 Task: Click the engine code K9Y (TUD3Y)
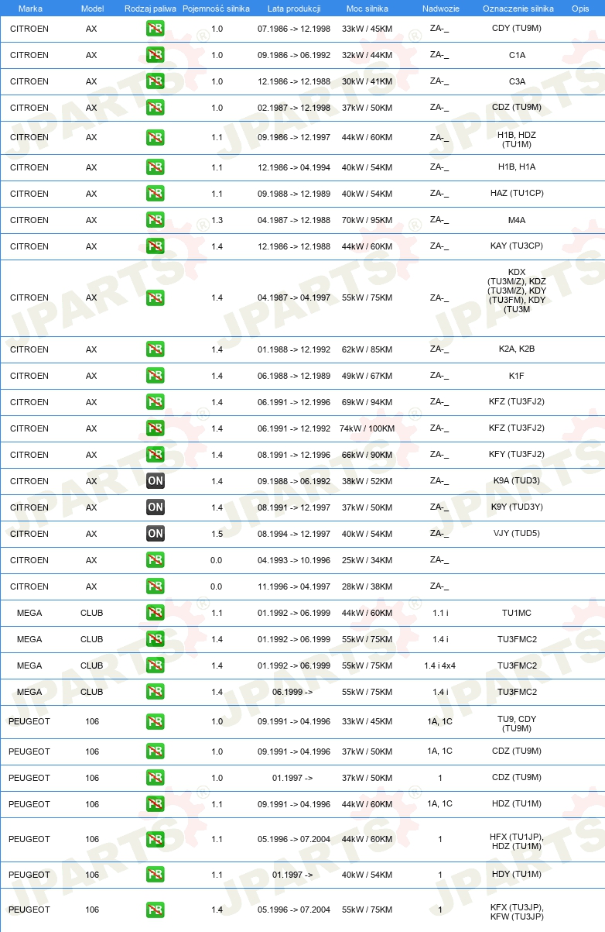pos(517,507)
